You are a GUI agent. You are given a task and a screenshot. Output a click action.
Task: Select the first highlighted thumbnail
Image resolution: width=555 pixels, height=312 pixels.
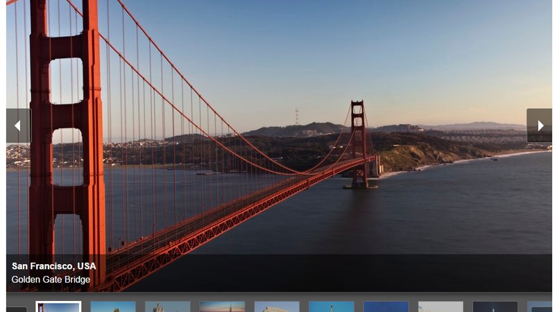[58, 306]
